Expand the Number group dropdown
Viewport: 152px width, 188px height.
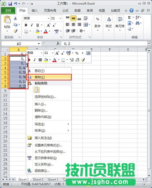click(x=98, y=31)
